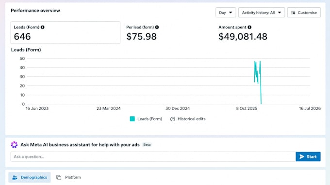Click Start to ask Meta AI

pyautogui.click(x=308, y=157)
